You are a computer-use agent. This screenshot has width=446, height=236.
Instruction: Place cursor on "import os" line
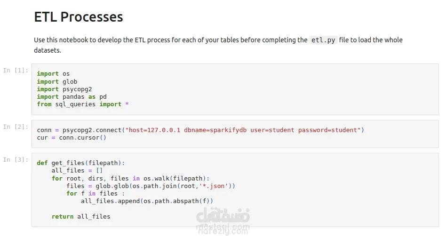[x=54, y=74]
